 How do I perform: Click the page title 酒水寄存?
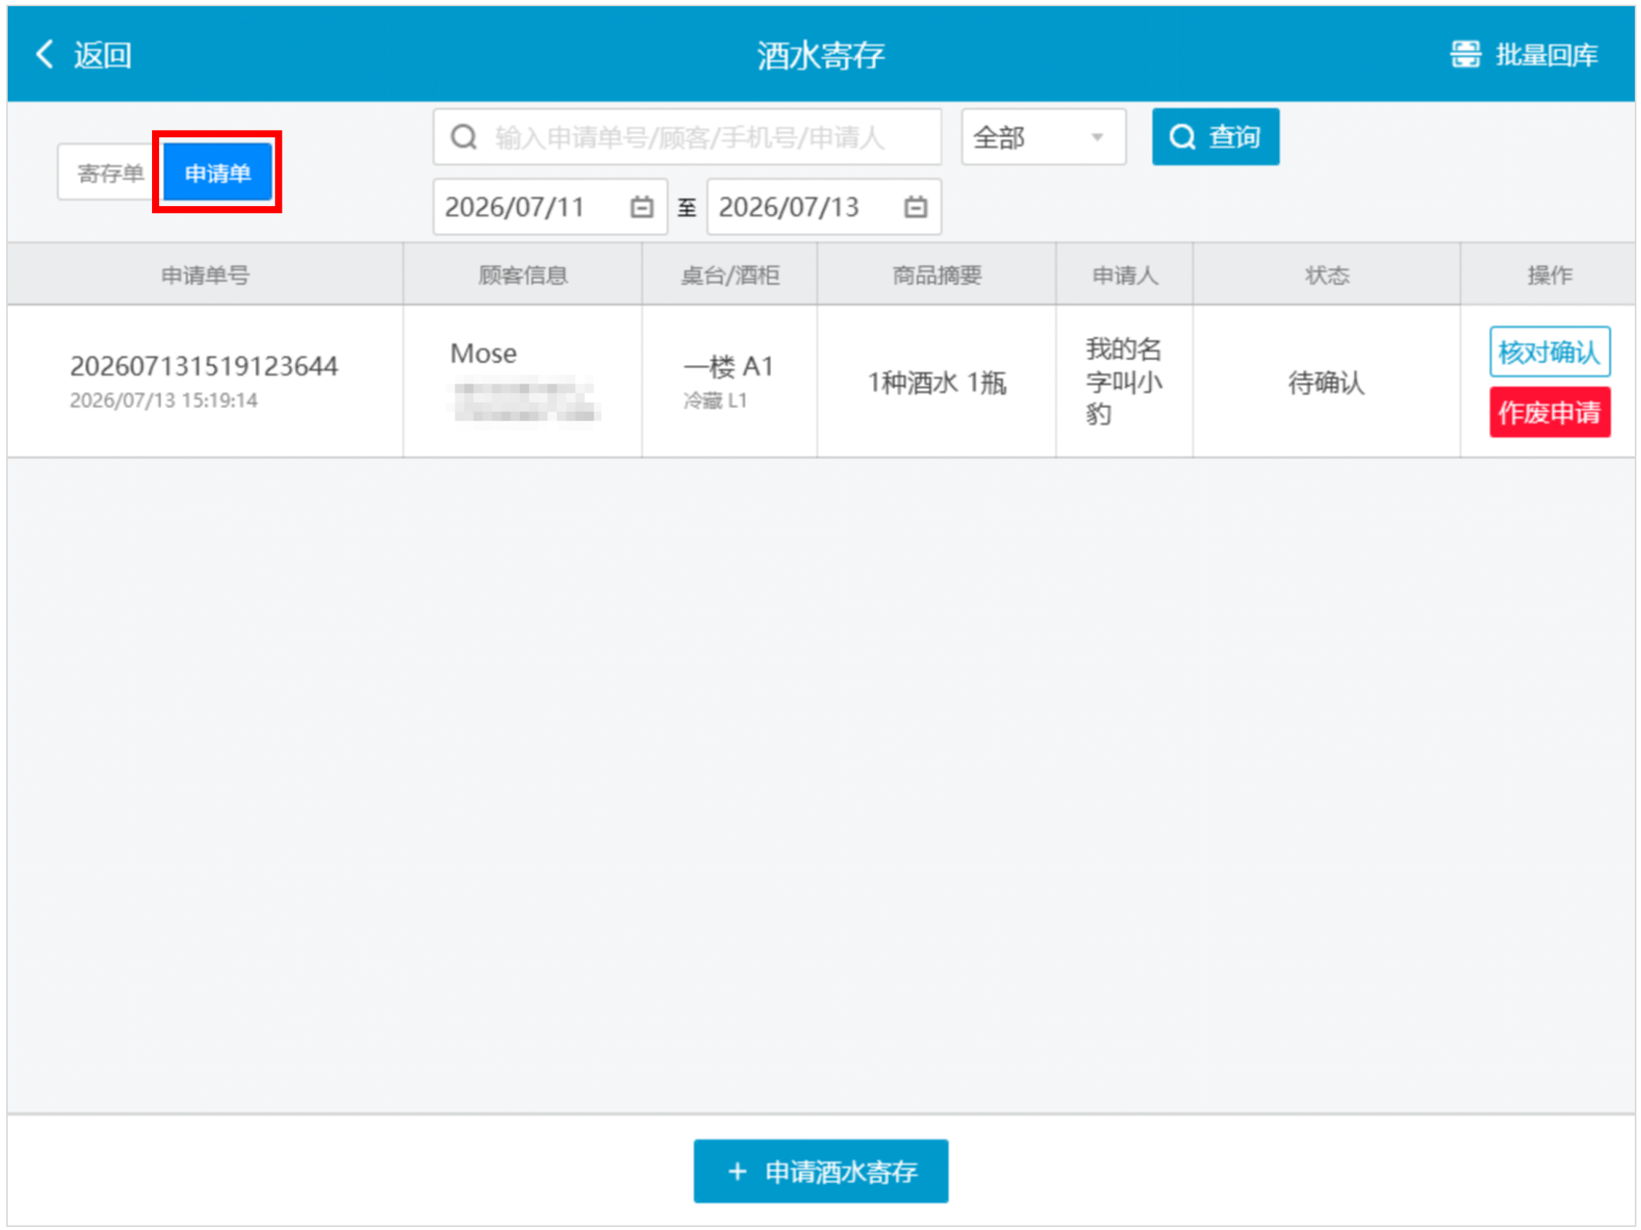820,55
